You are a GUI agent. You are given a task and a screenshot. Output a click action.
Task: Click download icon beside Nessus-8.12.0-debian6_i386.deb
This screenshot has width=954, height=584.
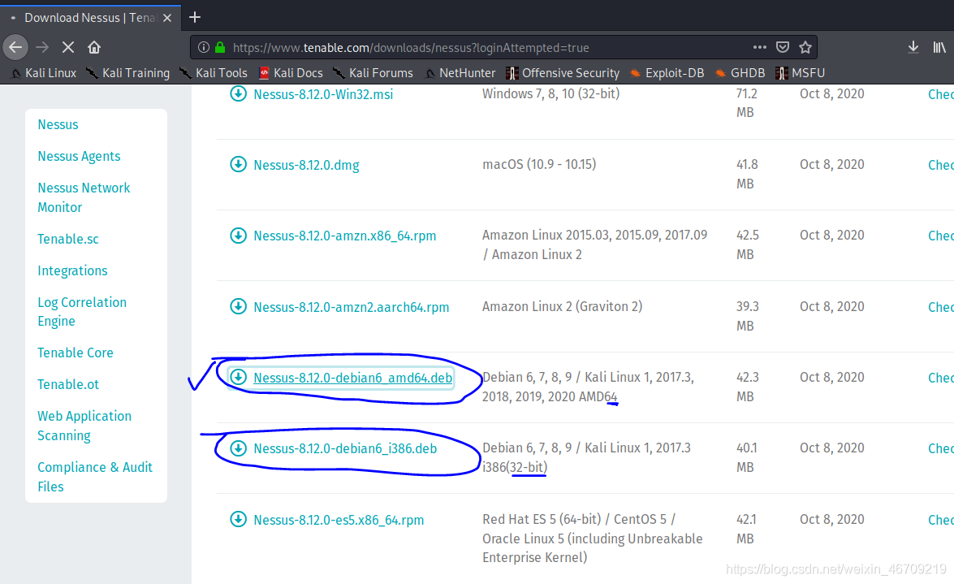point(238,448)
